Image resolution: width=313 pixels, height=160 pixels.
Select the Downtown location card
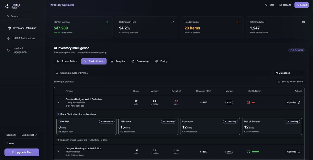click(210, 126)
